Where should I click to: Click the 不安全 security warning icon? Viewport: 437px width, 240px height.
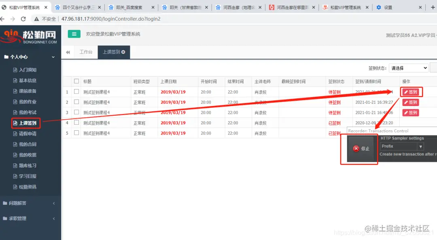[x=36, y=19]
